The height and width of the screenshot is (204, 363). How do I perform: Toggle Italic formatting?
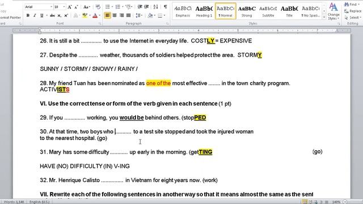[35, 15]
